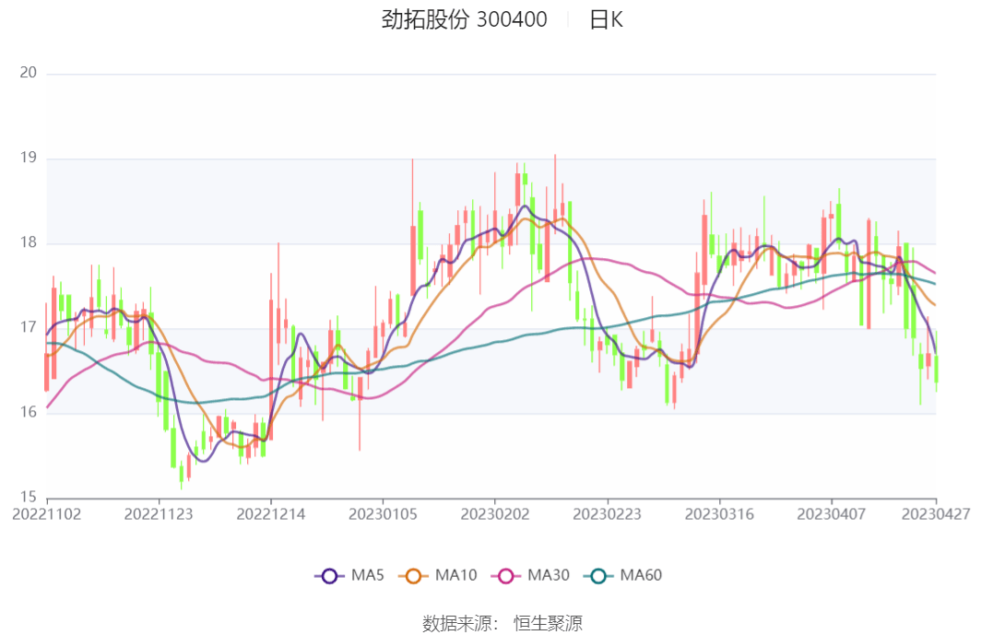Click the y-axis value 19

(29, 158)
